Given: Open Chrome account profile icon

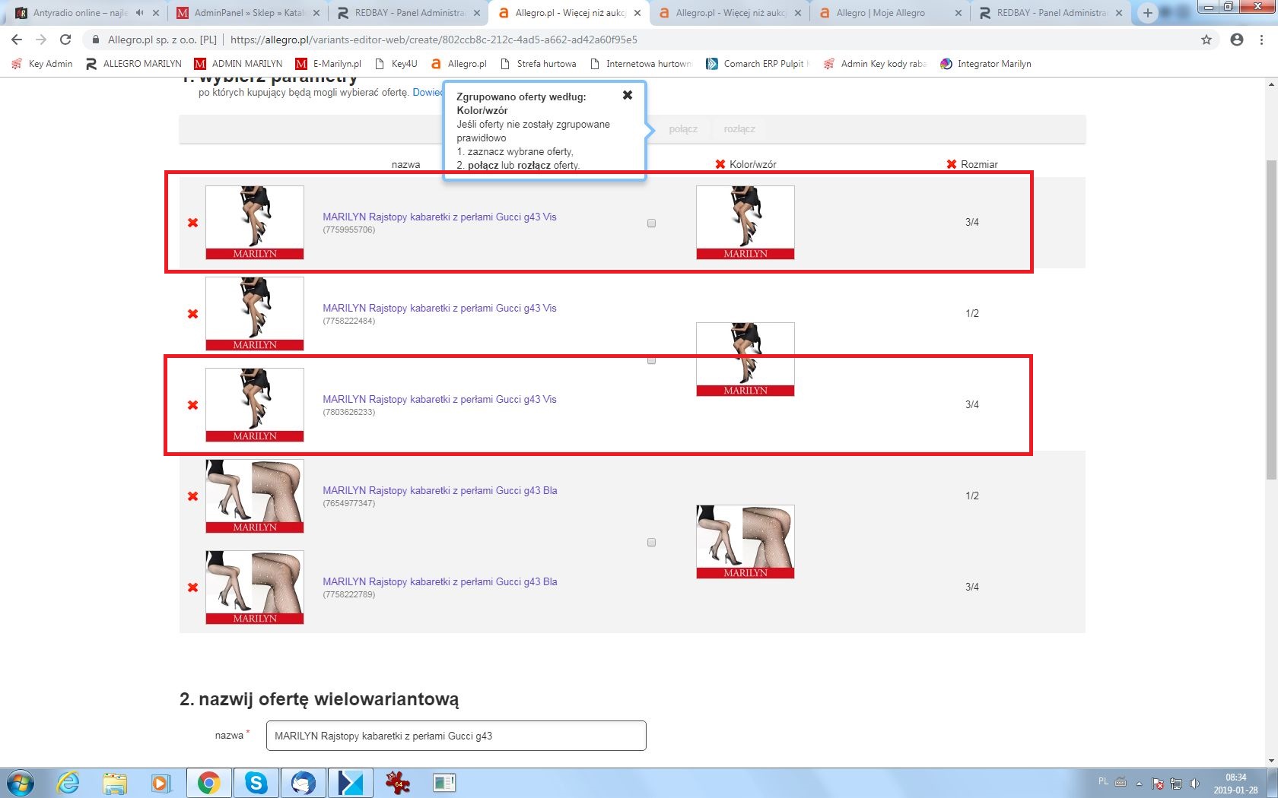Looking at the screenshot, I should coord(1237,40).
